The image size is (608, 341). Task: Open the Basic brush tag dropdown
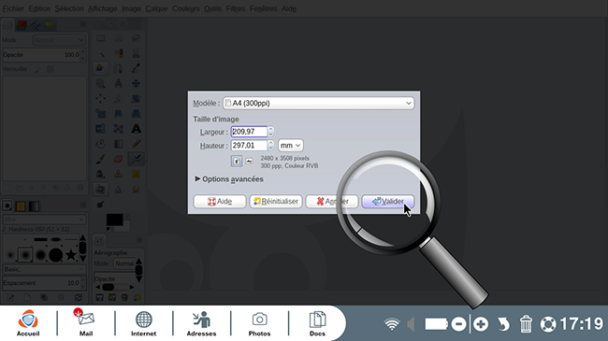[x=44, y=269]
